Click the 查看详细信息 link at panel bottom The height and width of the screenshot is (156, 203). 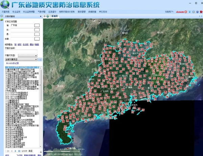[30, 155]
